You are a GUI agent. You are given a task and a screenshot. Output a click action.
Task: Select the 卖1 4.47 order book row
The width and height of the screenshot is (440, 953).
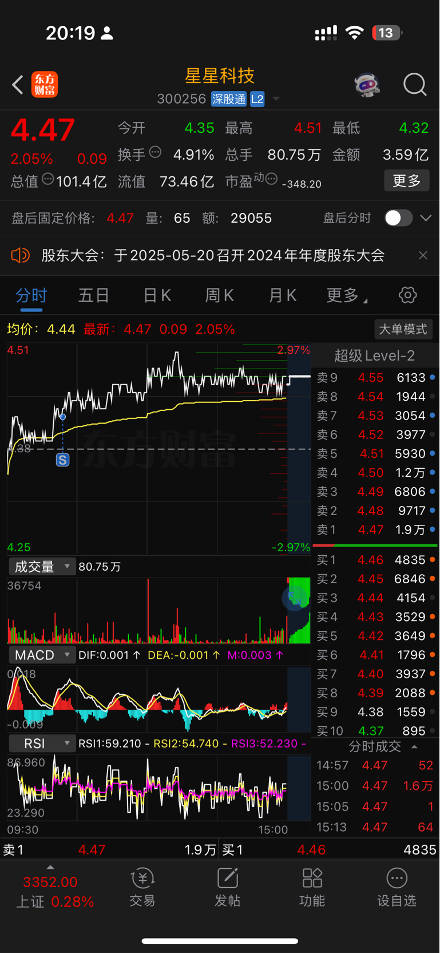click(375, 529)
